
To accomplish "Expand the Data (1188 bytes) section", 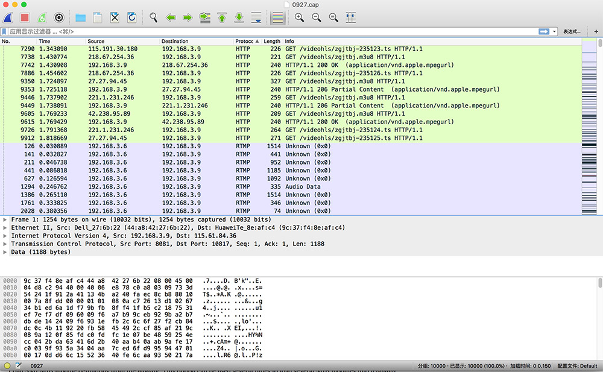I will pyautogui.click(x=5, y=252).
